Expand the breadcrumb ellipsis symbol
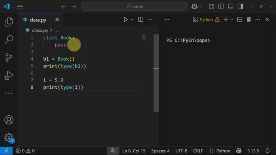The width and height of the screenshot is (276, 155). pyautogui.click(x=56, y=31)
